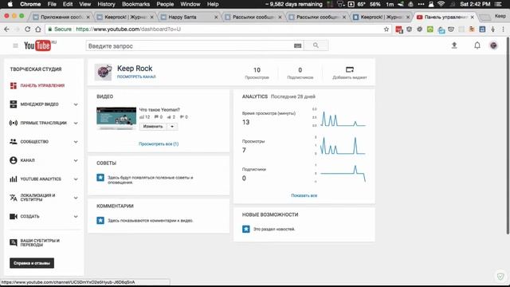Click the magnifier search button

(x=316, y=45)
